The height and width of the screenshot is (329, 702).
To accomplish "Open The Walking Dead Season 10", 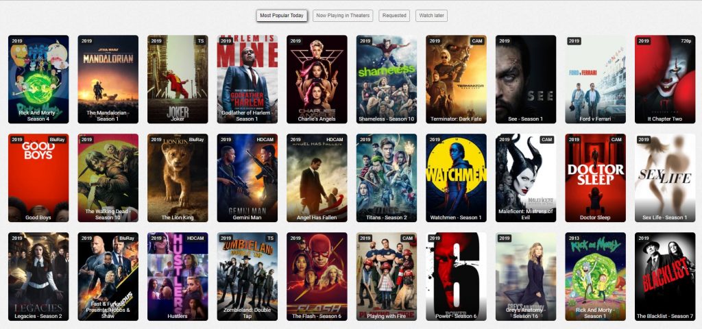I will [108, 178].
